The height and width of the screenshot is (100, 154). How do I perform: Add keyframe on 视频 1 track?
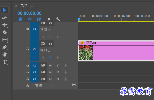click(50, 58)
